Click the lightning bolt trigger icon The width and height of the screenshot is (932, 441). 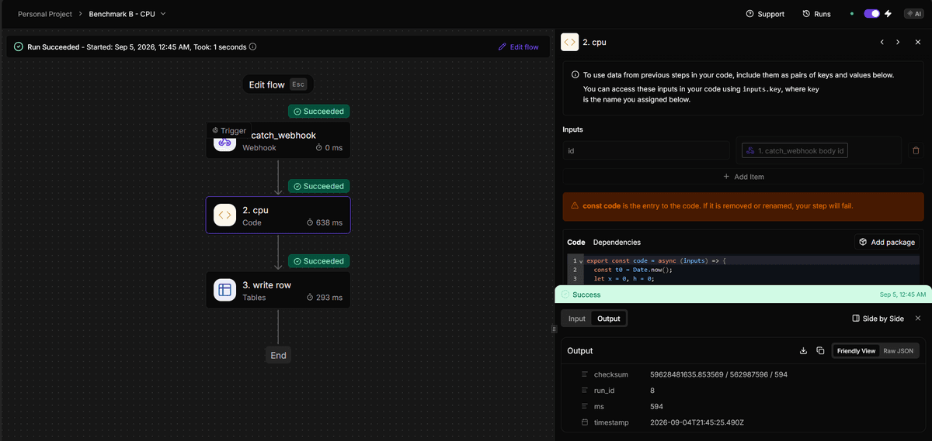(x=889, y=14)
